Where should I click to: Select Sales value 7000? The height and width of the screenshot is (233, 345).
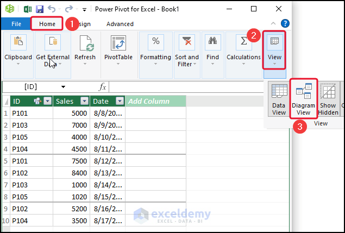(72, 125)
